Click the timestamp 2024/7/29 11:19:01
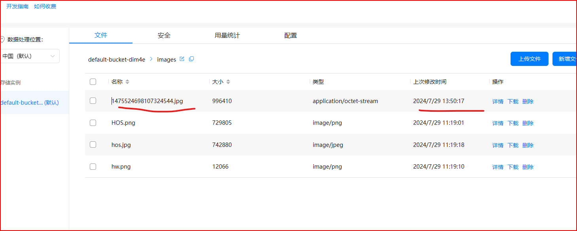The width and height of the screenshot is (577, 231). [439, 123]
